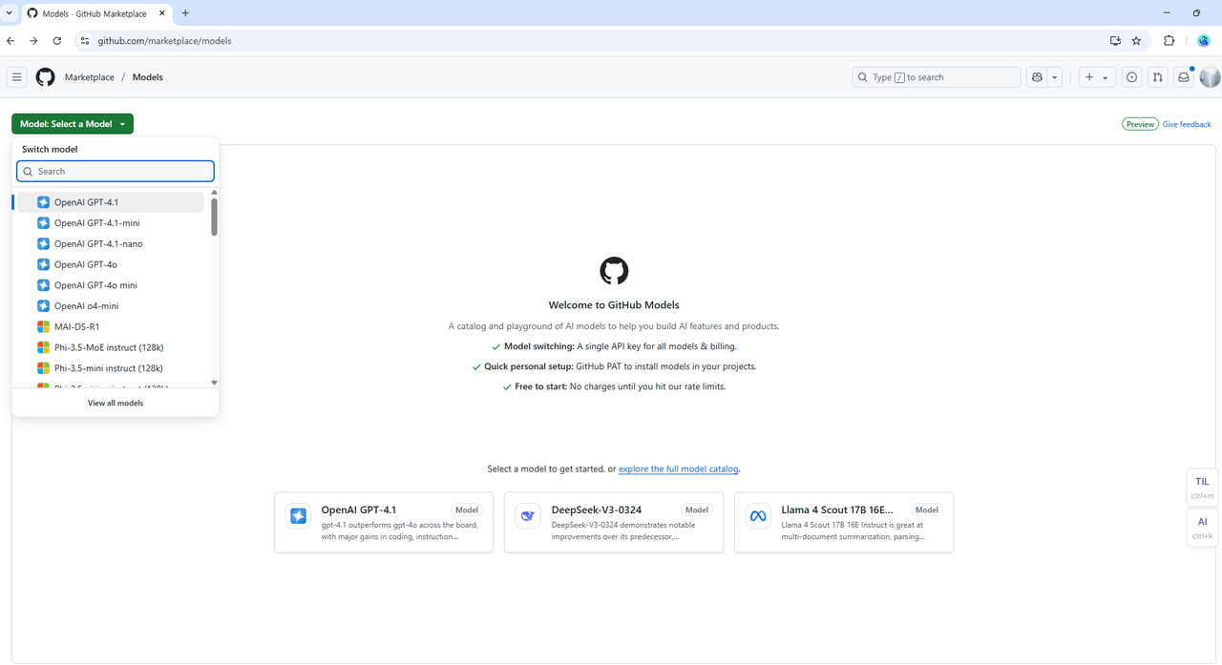Click the MAI-DS-R1 model icon

tap(43, 326)
